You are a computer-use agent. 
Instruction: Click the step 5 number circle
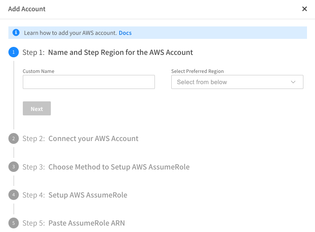14,223
